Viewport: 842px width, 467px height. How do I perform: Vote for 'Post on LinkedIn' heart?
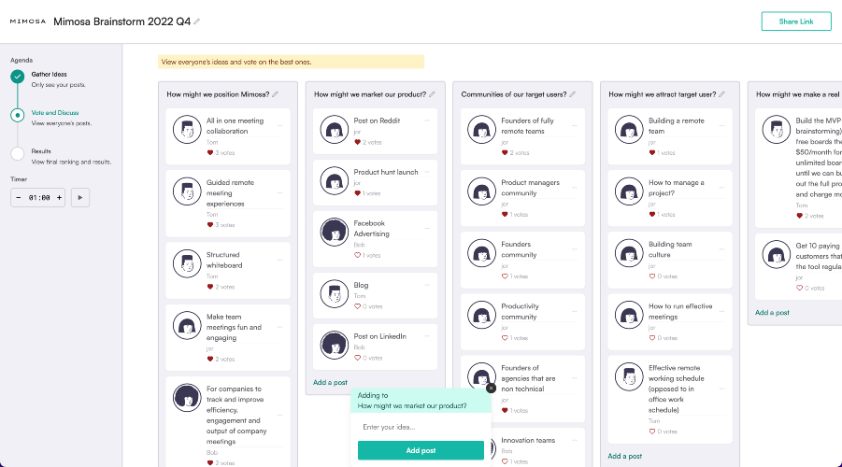(357, 358)
